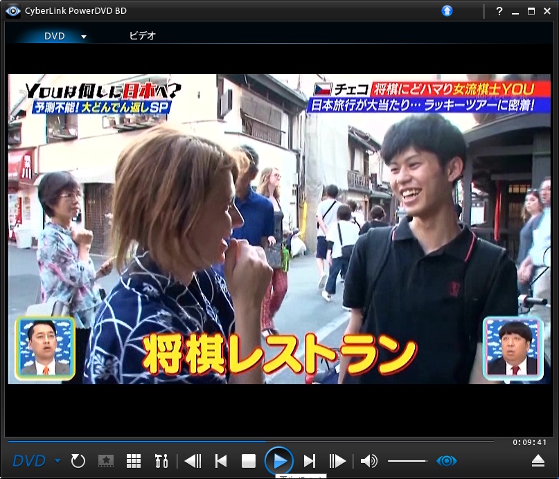
Task: Click the circular arrow replay icon
Action: click(x=78, y=461)
